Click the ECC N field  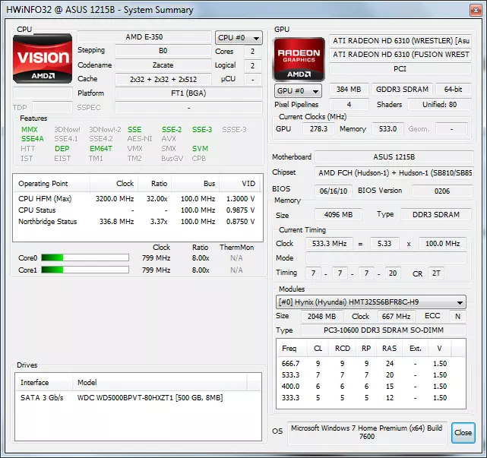pyautogui.click(x=457, y=317)
